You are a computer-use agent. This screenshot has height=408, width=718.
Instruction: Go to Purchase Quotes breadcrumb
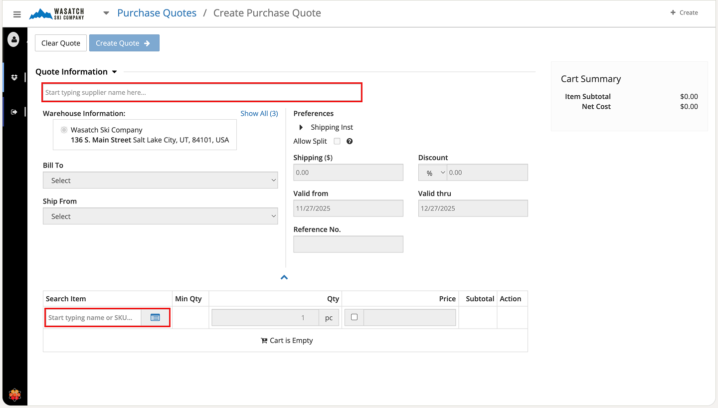point(157,13)
